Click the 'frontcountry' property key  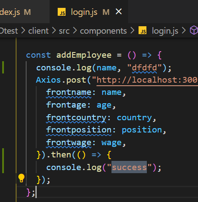tap(76, 118)
